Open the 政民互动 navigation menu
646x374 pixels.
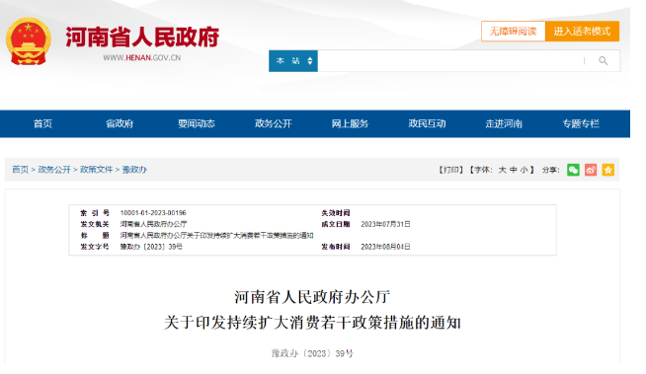pyautogui.click(x=428, y=123)
